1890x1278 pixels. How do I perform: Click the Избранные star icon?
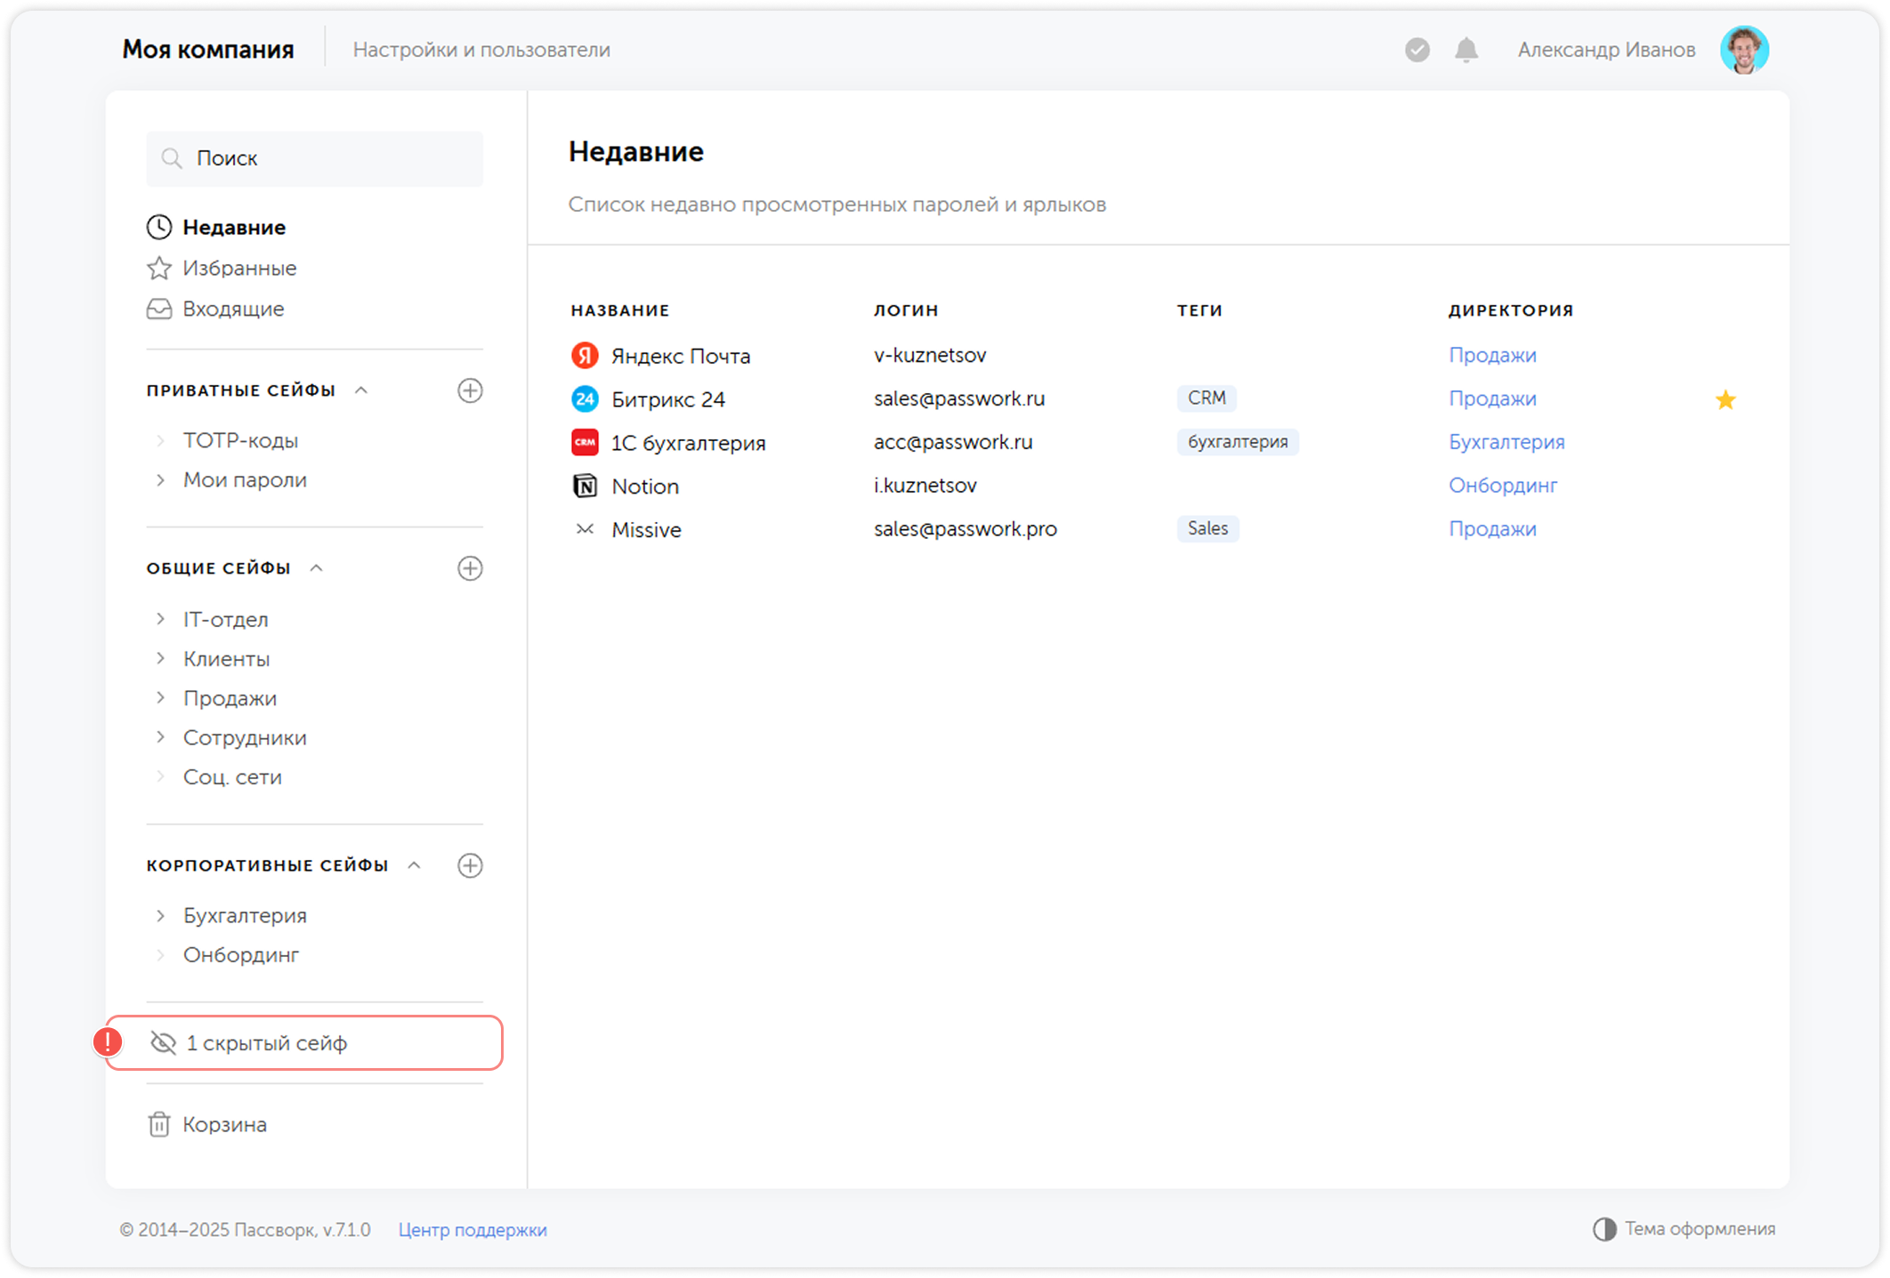point(159,268)
